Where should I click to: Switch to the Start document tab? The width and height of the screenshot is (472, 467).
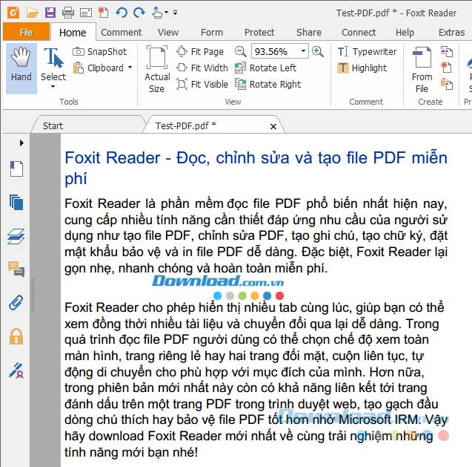tap(88, 125)
